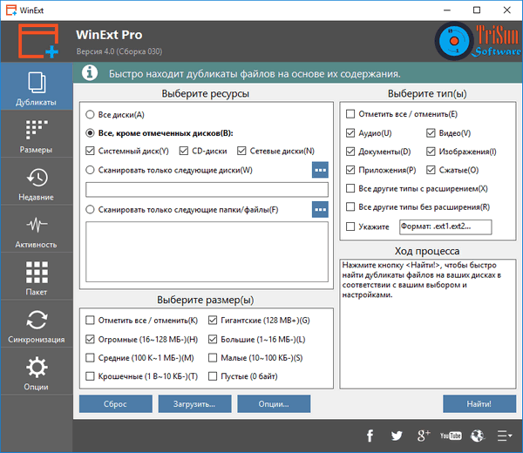
Task: Open the YouTube icon link
Action: tap(451, 436)
